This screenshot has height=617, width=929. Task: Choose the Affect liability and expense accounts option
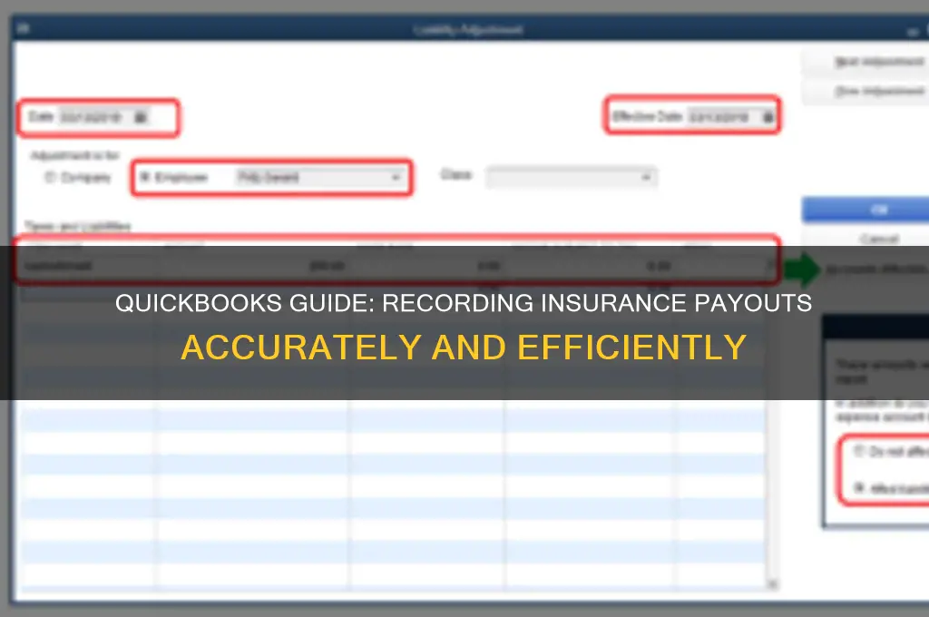pos(858,488)
